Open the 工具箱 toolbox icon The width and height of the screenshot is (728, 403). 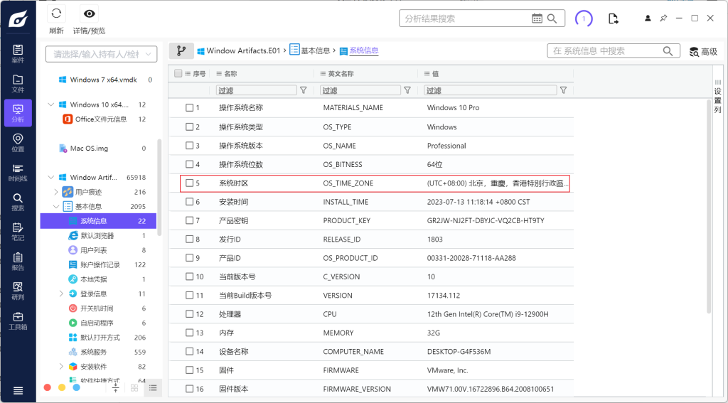point(18,321)
